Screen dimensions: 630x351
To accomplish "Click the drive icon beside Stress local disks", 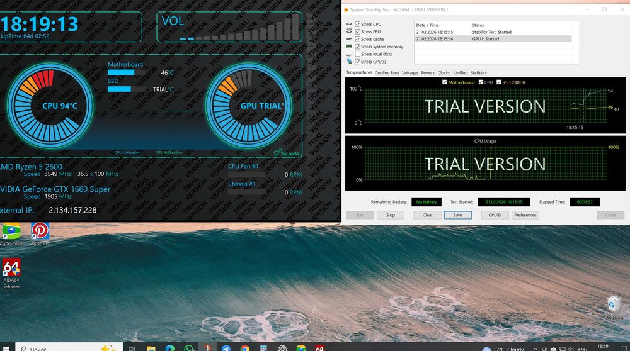I will (349, 54).
